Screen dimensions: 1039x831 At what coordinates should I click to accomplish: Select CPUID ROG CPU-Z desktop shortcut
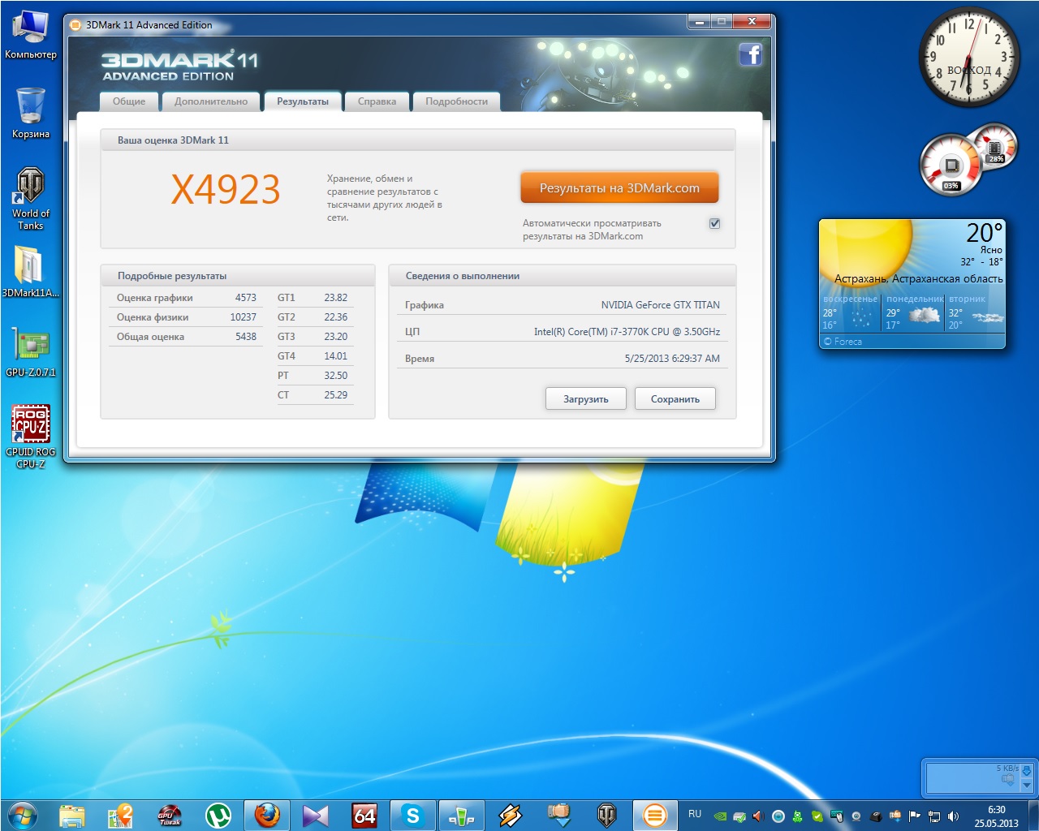31,437
